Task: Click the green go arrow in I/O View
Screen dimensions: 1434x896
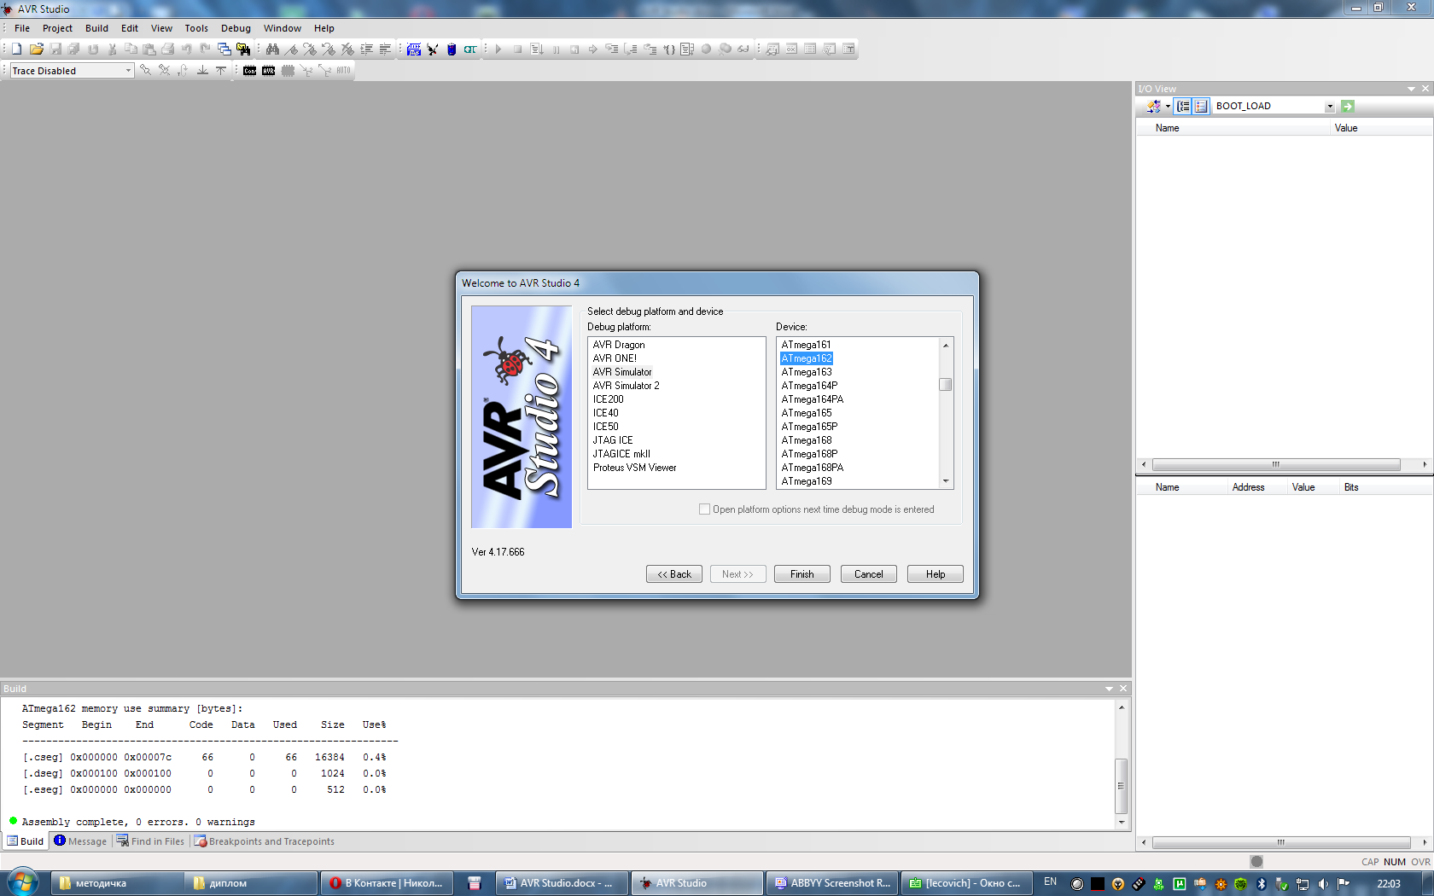Action: click(1348, 106)
